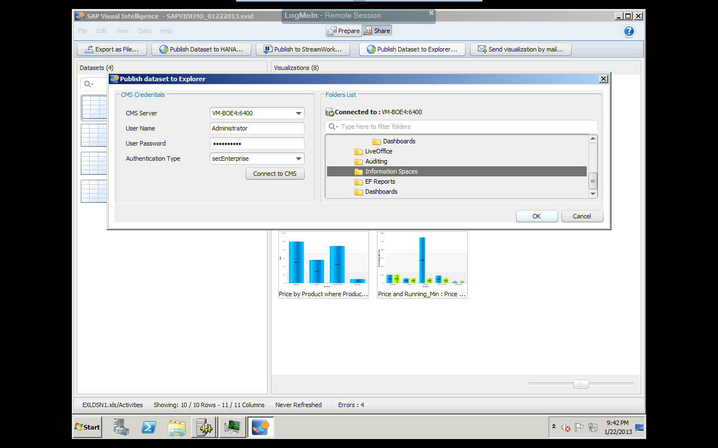Focus the User Name field
The height and width of the screenshot is (448, 718).
pyautogui.click(x=257, y=128)
